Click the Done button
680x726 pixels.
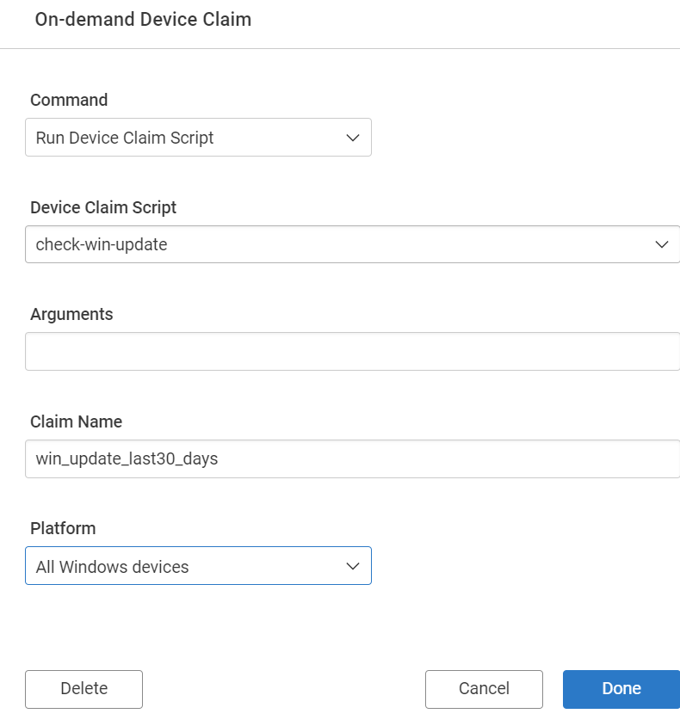[x=621, y=688]
